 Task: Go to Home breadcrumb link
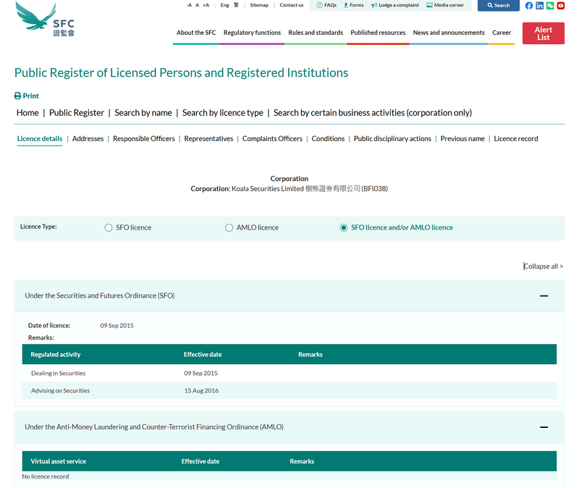(28, 113)
